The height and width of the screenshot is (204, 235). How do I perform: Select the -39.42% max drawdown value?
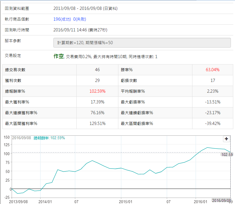click(x=213, y=124)
